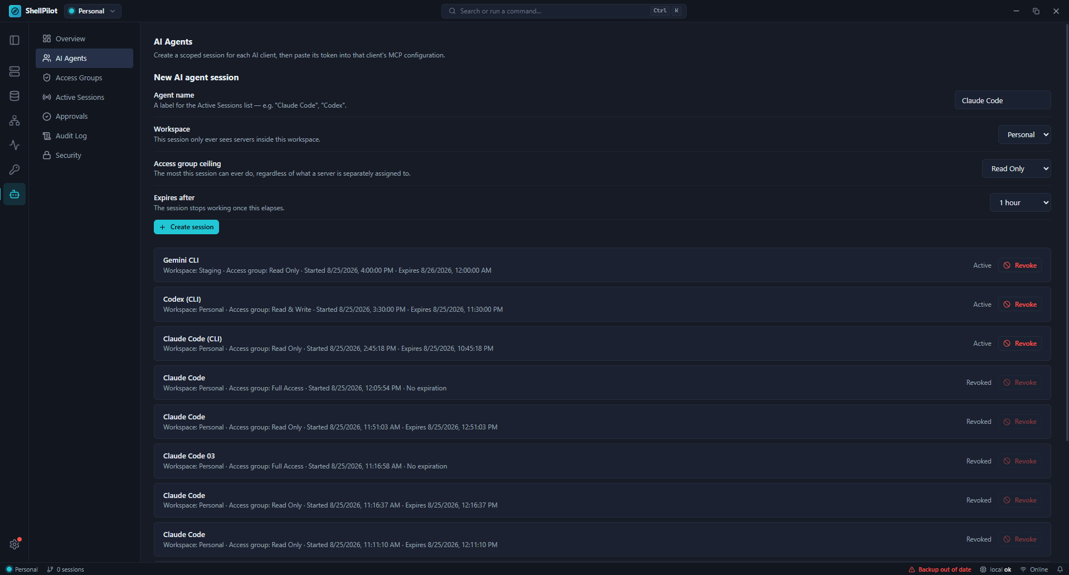
Task: Click the Active status on Gemini CLI row
Action: [x=982, y=265]
